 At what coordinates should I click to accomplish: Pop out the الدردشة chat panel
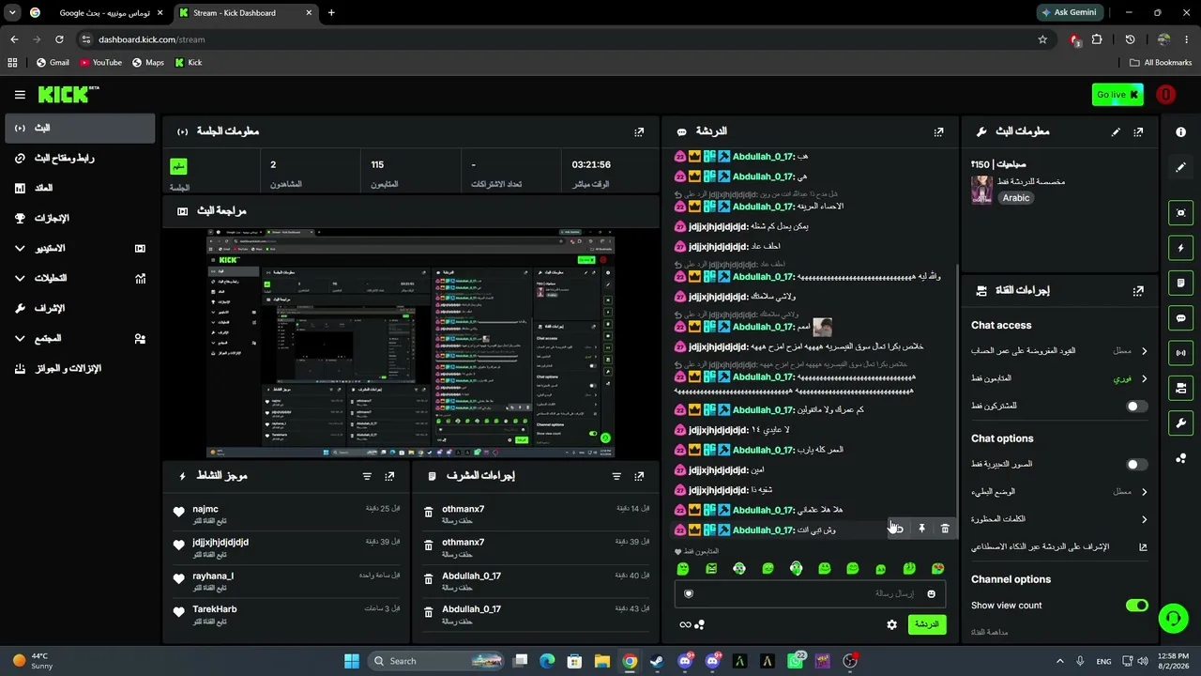tap(938, 132)
